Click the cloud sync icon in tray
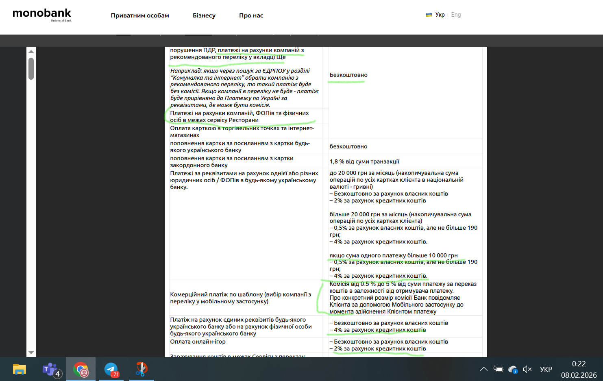 tap(513, 369)
